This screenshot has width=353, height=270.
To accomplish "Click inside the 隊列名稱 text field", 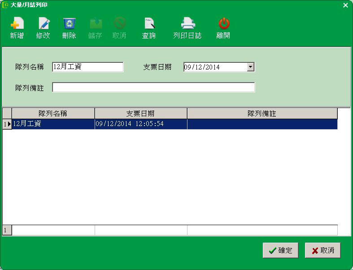I will 87,67.
